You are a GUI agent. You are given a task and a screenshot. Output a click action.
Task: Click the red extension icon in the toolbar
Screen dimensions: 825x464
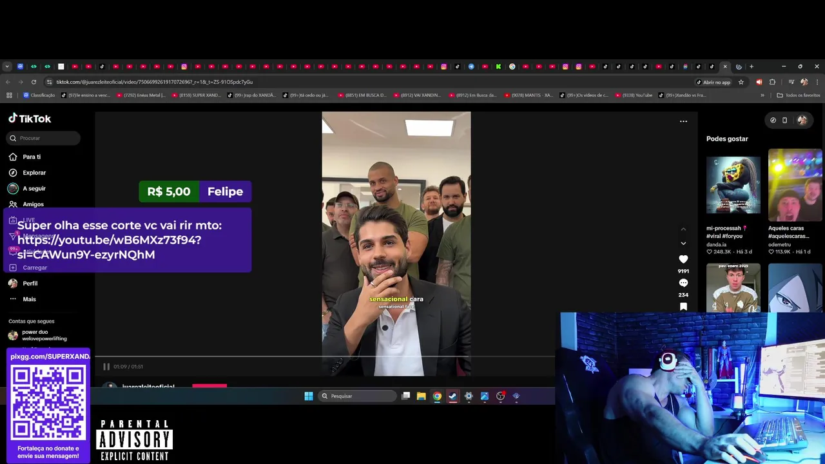click(x=759, y=82)
